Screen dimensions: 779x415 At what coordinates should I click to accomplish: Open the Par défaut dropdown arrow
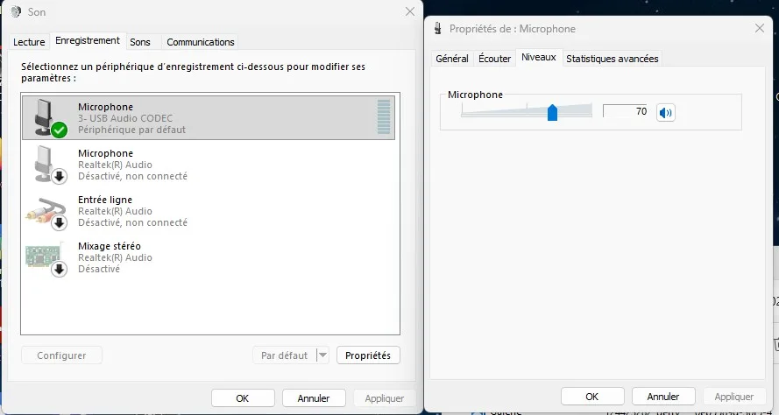coord(322,355)
